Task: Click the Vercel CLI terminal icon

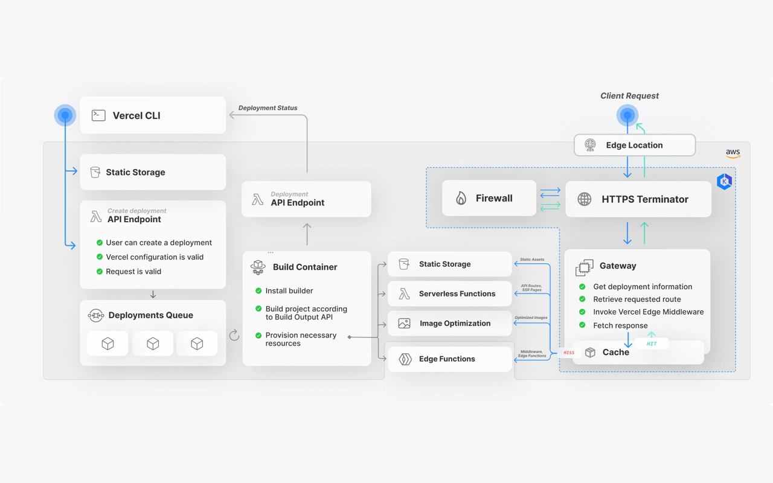Action: tap(98, 115)
